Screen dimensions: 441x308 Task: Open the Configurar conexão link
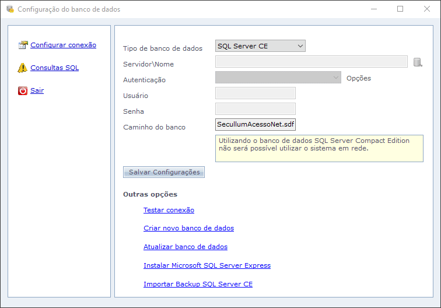[63, 45]
